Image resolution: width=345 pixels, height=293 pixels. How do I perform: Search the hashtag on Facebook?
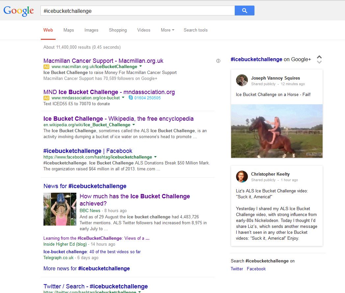256,269
